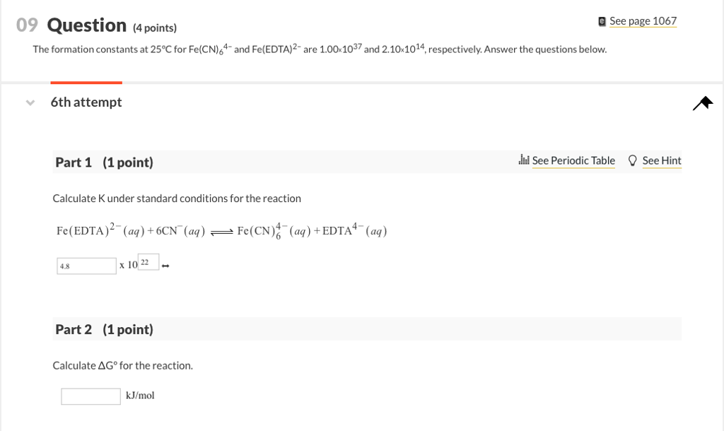724x431 pixels.
Task: Click the empty kJ/mol answer field
Action: point(90,396)
